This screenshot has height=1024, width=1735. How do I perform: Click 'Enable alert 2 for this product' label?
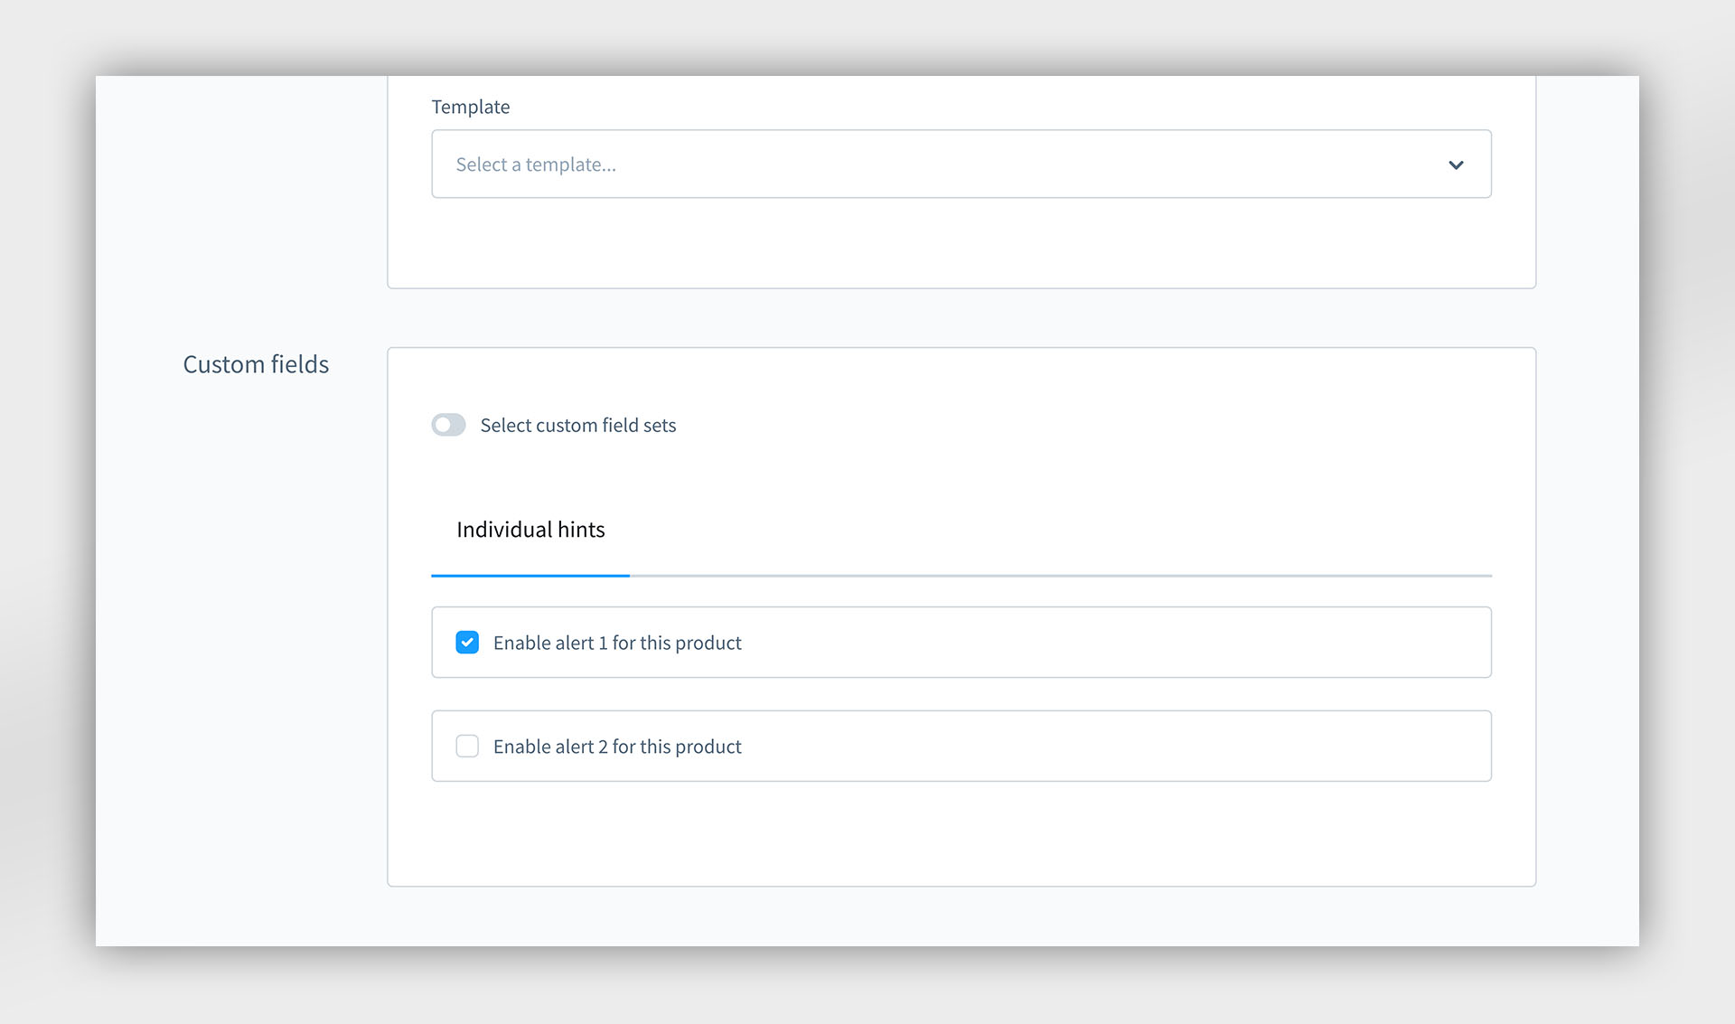point(617,747)
